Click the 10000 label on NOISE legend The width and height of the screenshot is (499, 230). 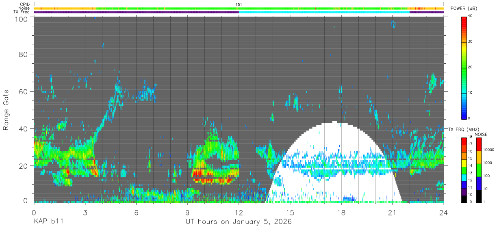click(x=488, y=150)
